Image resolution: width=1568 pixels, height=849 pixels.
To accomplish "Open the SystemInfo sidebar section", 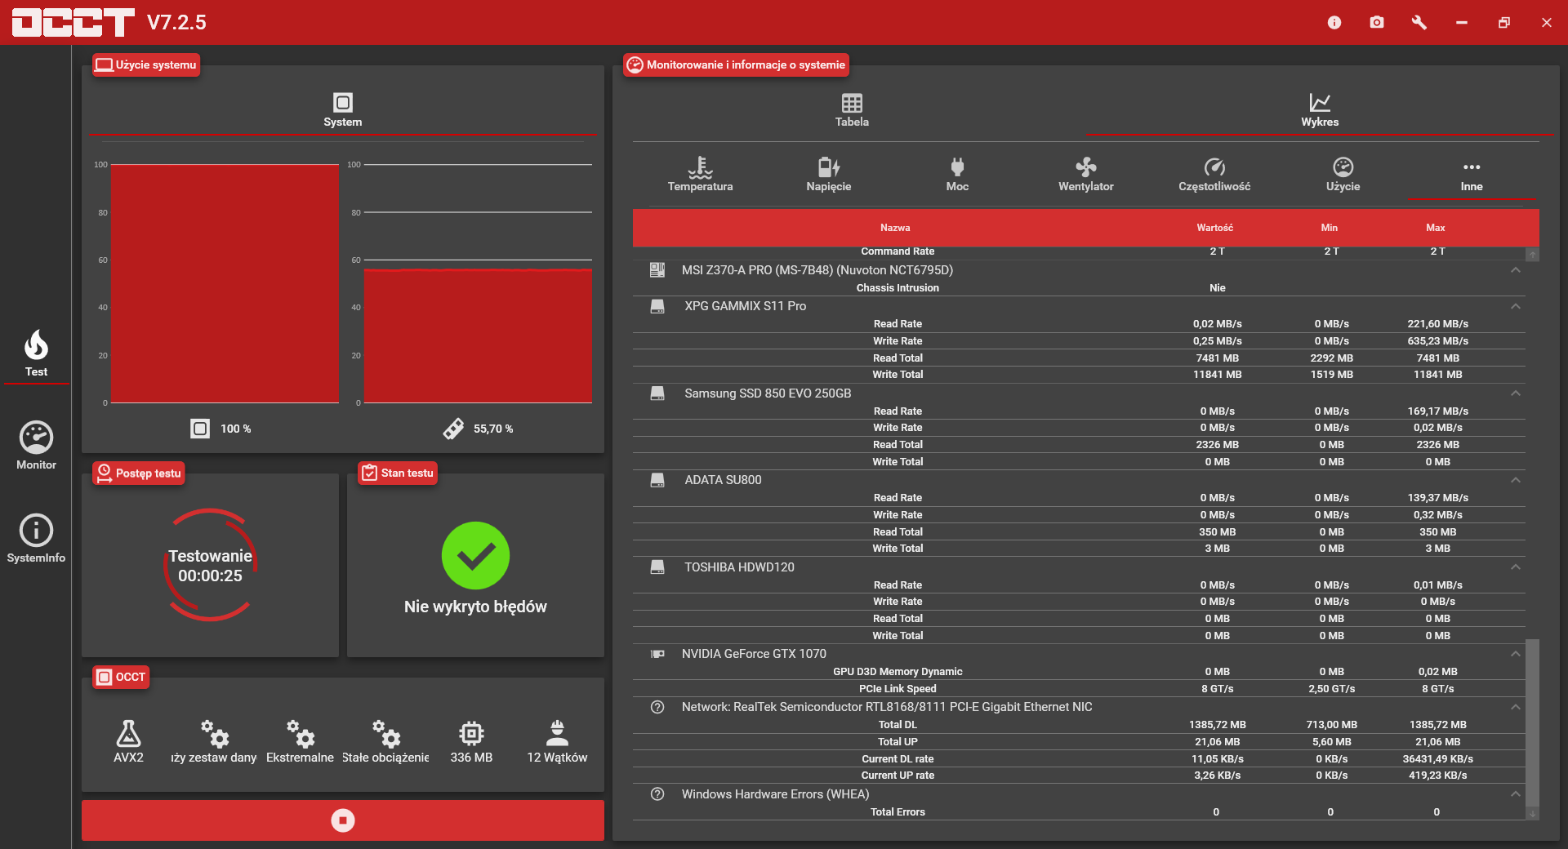I will (36, 539).
